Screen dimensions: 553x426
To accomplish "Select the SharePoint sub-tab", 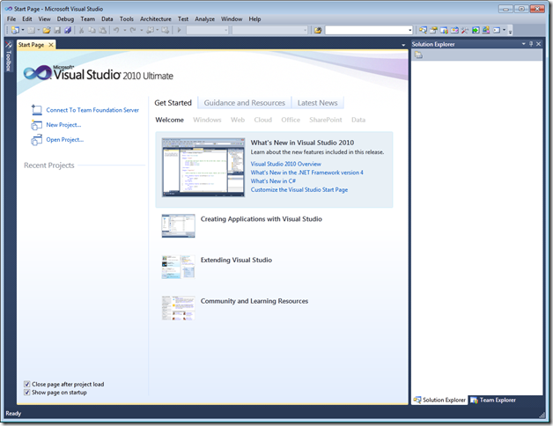I will click(326, 120).
